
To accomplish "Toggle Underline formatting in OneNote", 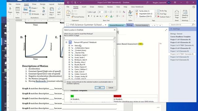I will tap(94, 16).
